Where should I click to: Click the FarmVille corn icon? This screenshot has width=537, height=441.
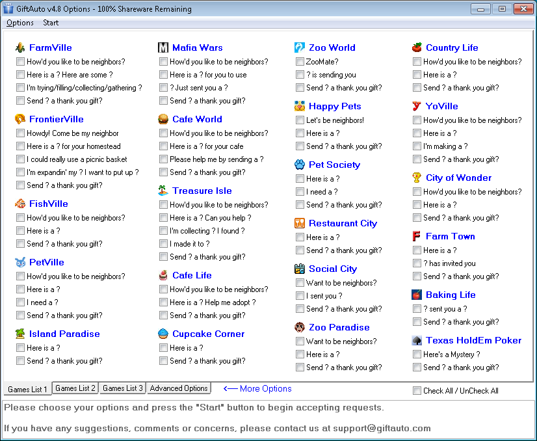pos(20,47)
